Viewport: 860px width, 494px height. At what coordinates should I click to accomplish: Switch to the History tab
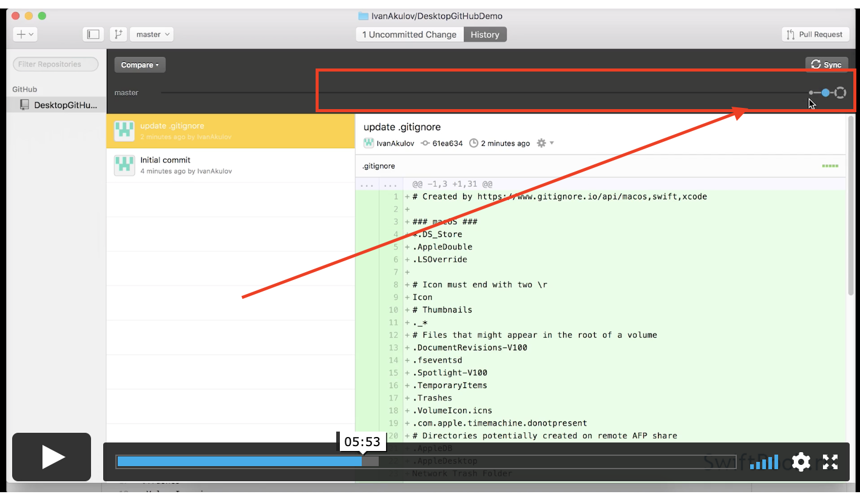(x=485, y=35)
